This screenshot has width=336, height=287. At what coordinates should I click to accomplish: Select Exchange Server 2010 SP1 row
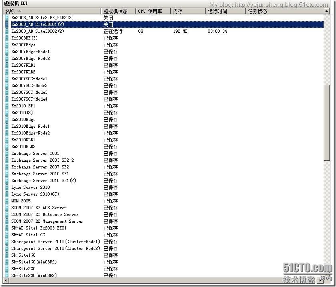coord(40,174)
